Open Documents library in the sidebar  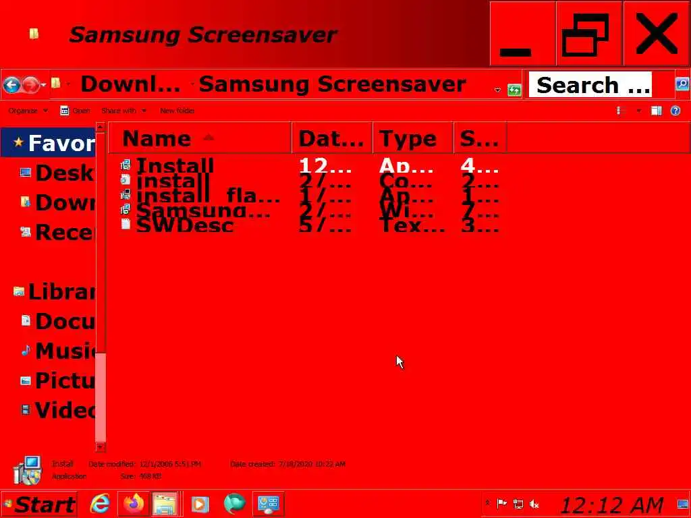click(57, 321)
